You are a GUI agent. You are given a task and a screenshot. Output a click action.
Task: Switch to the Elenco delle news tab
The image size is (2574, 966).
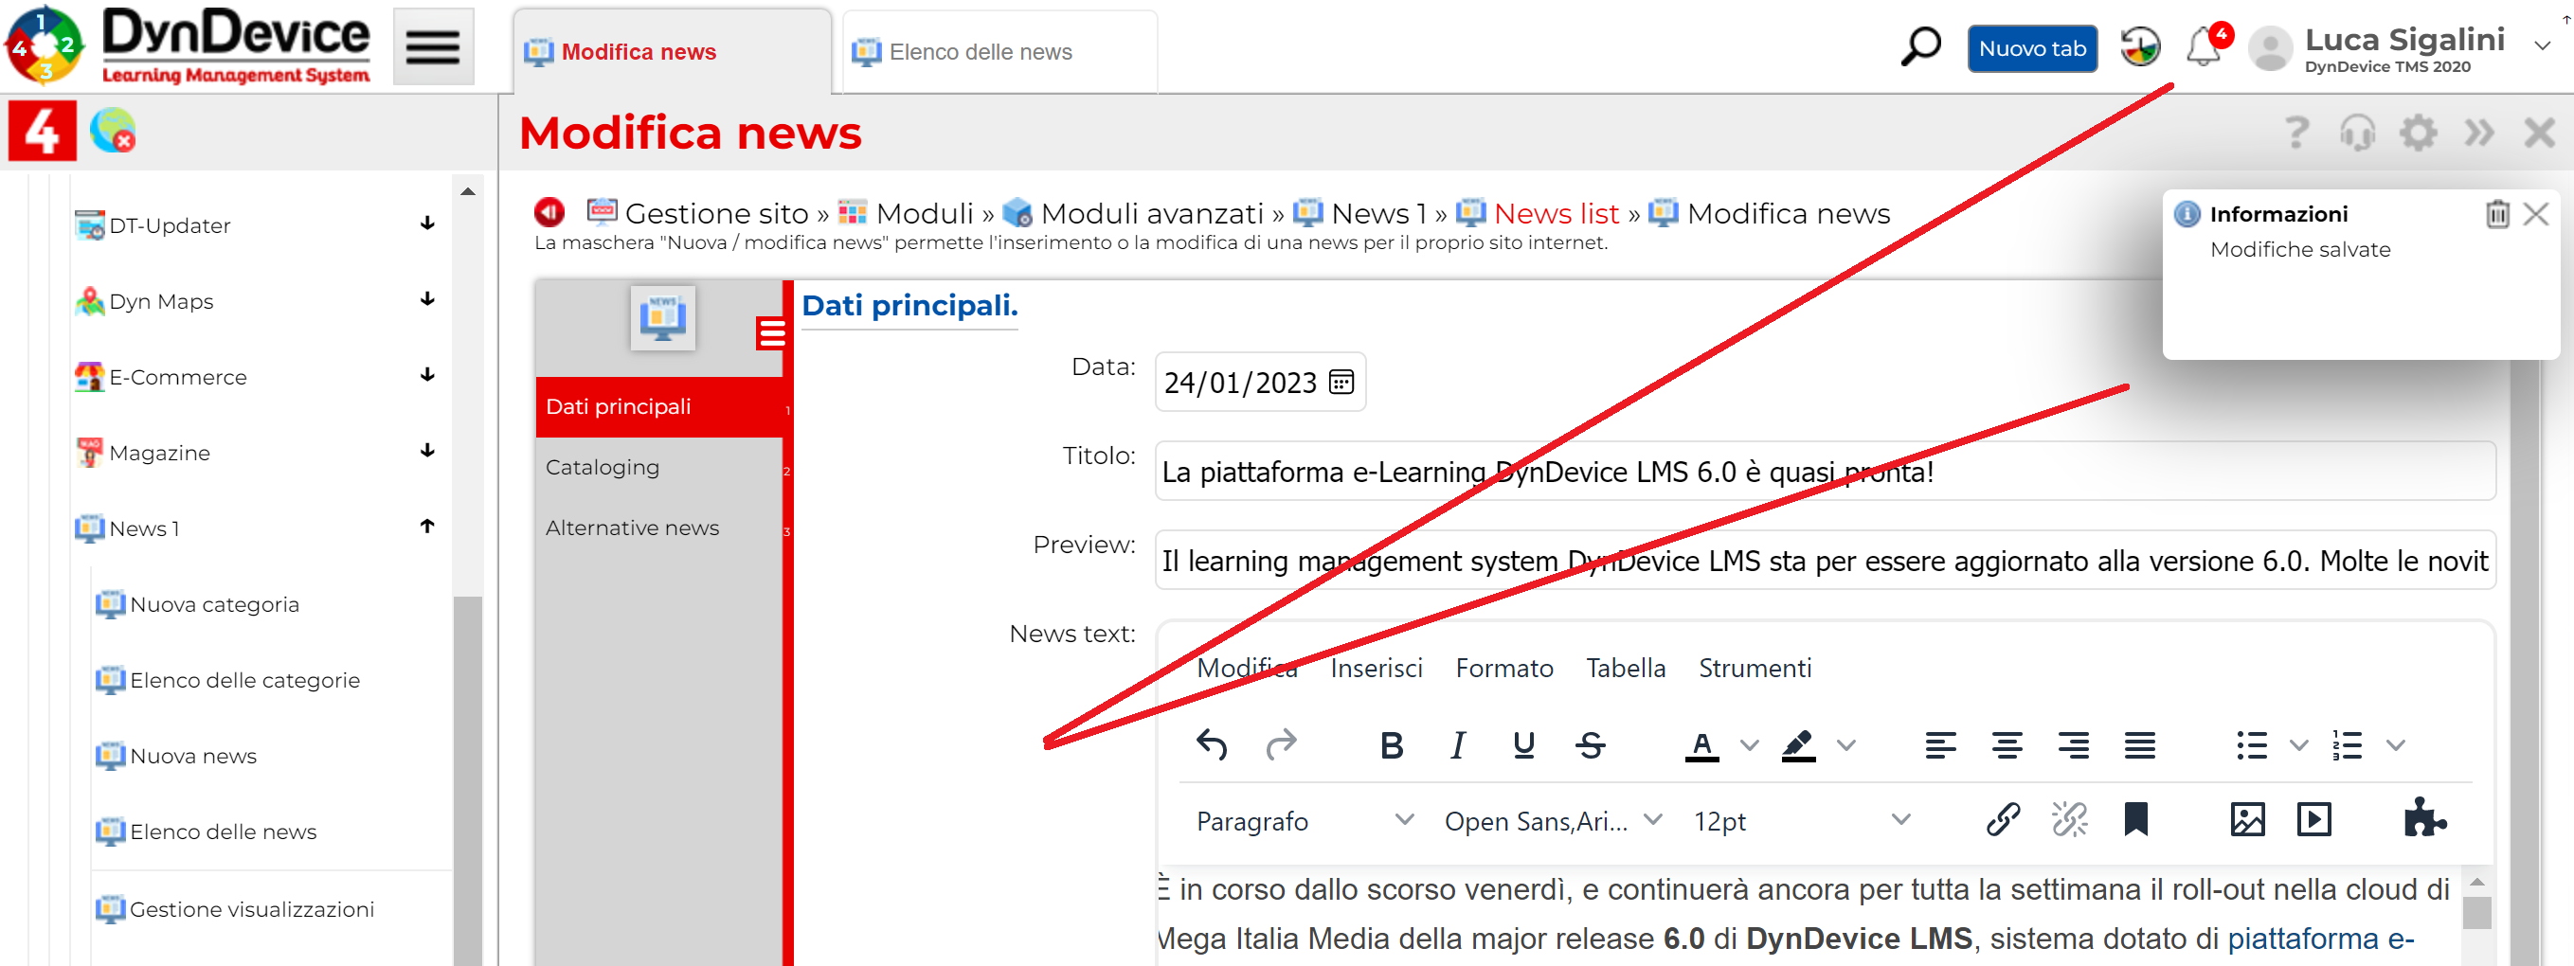click(x=980, y=52)
